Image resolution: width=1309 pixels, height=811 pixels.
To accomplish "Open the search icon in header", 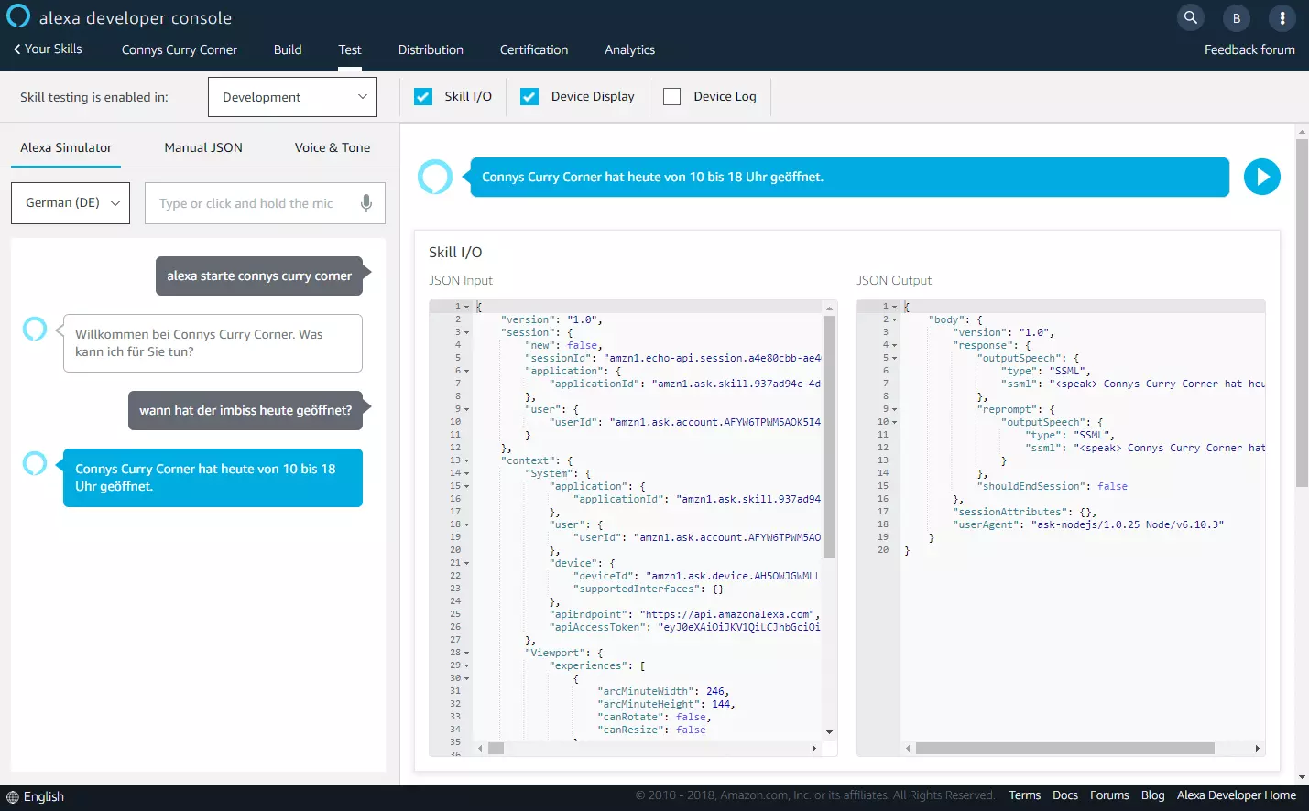I will pos(1190,17).
